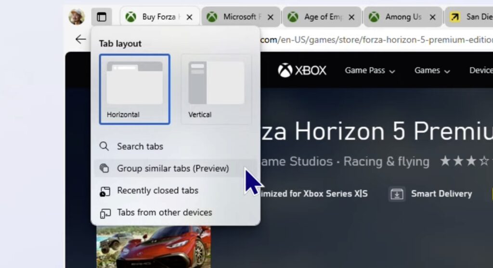Select the Vertical tab layout

pyautogui.click(x=216, y=89)
